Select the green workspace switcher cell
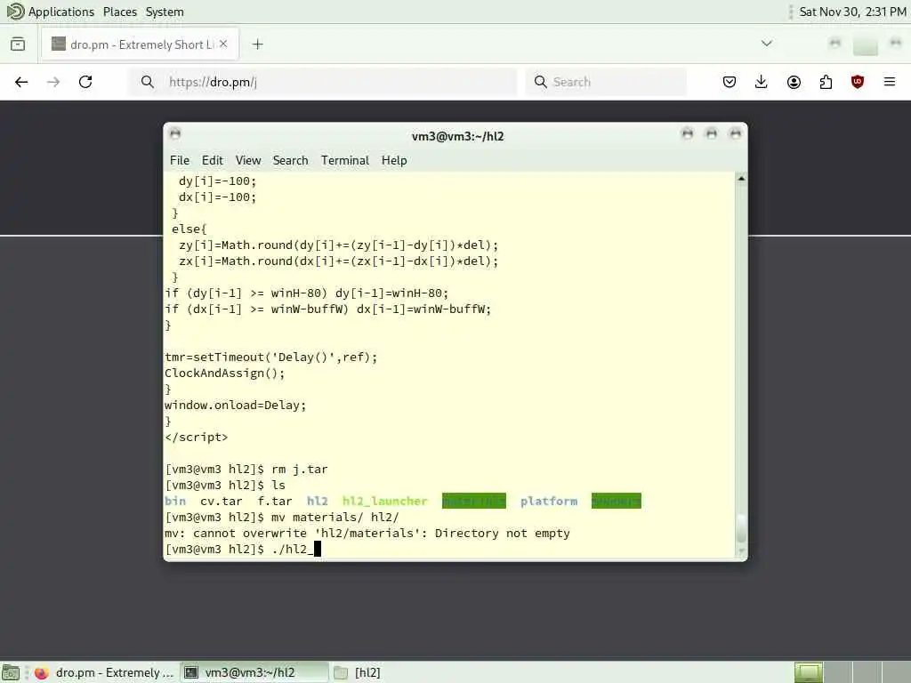 click(808, 672)
